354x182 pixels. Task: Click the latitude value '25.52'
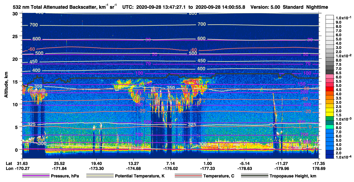pyautogui.click(x=59, y=163)
